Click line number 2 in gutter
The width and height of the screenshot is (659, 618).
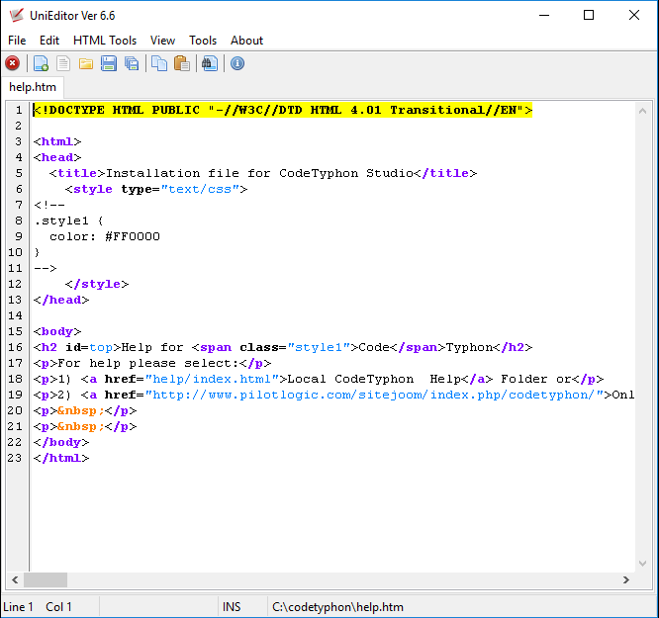pos(18,126)
